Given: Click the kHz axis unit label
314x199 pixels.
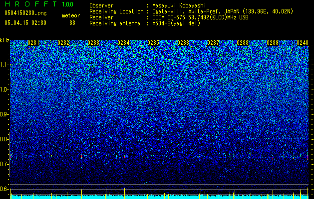Looking at the screenshot, I should coord(4,40).
